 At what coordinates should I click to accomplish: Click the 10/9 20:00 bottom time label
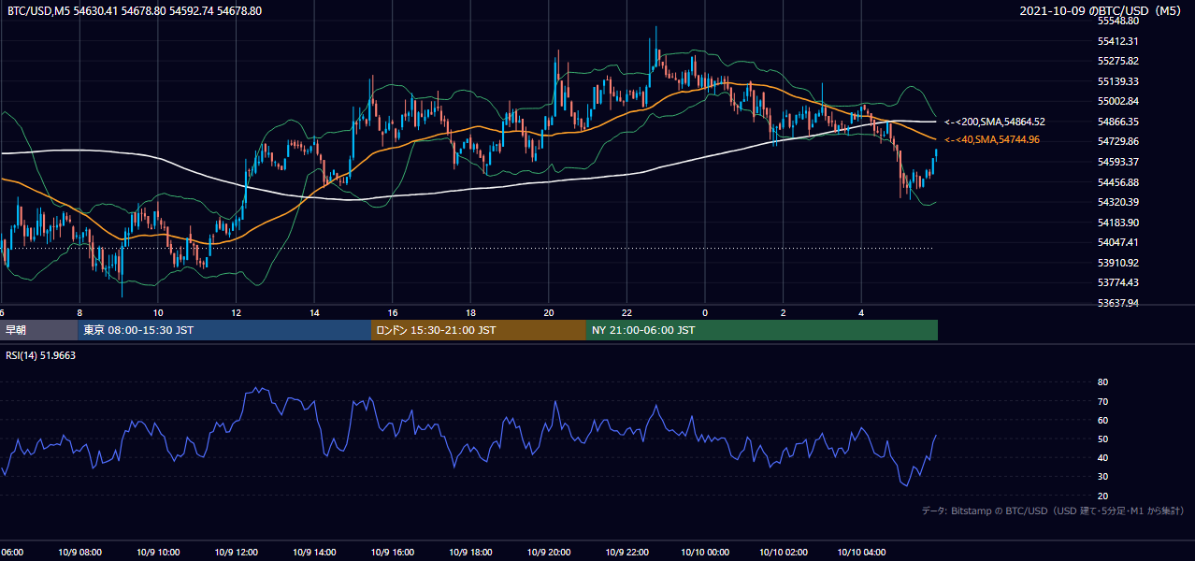[x=549, y=552]
